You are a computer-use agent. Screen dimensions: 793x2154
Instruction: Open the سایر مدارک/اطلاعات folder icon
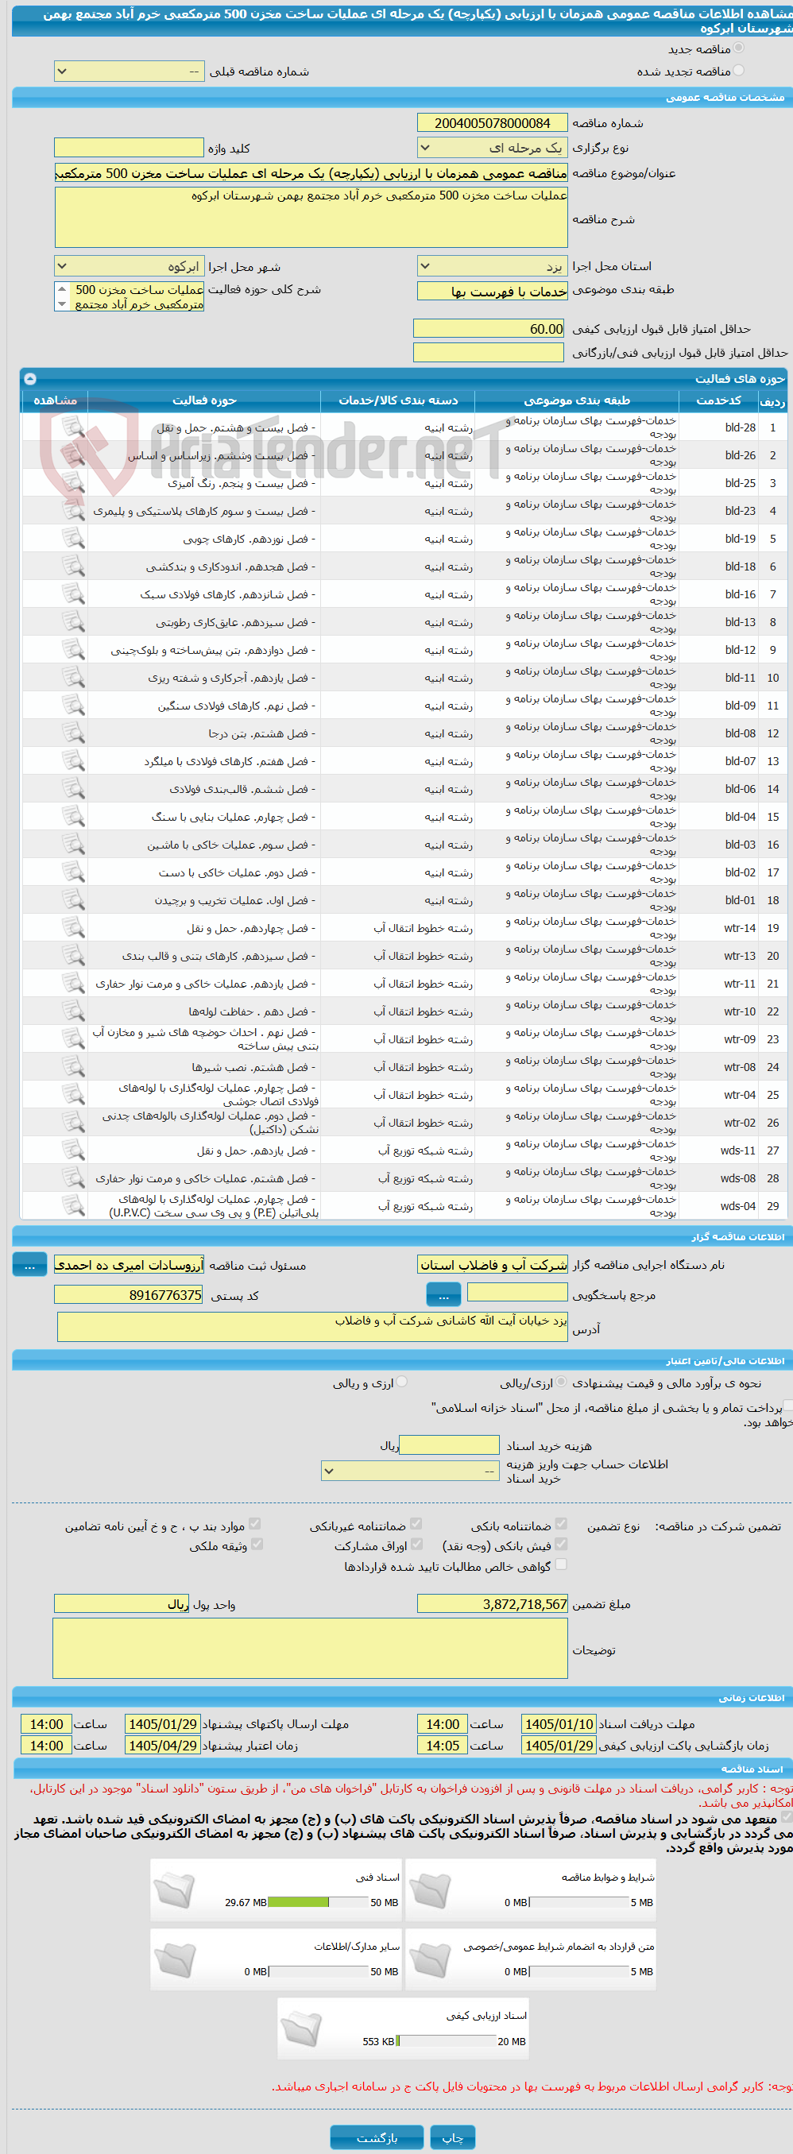click(175, 1959)
